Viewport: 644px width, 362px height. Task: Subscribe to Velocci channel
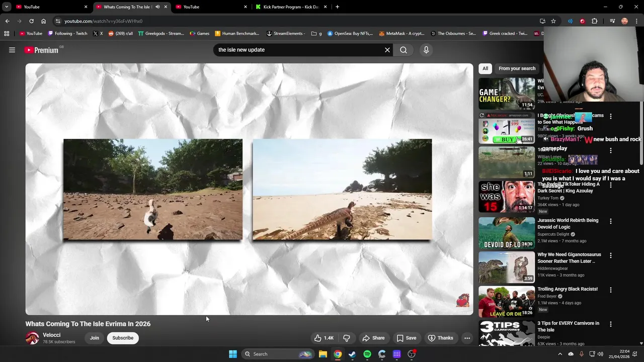pos(123,338)
